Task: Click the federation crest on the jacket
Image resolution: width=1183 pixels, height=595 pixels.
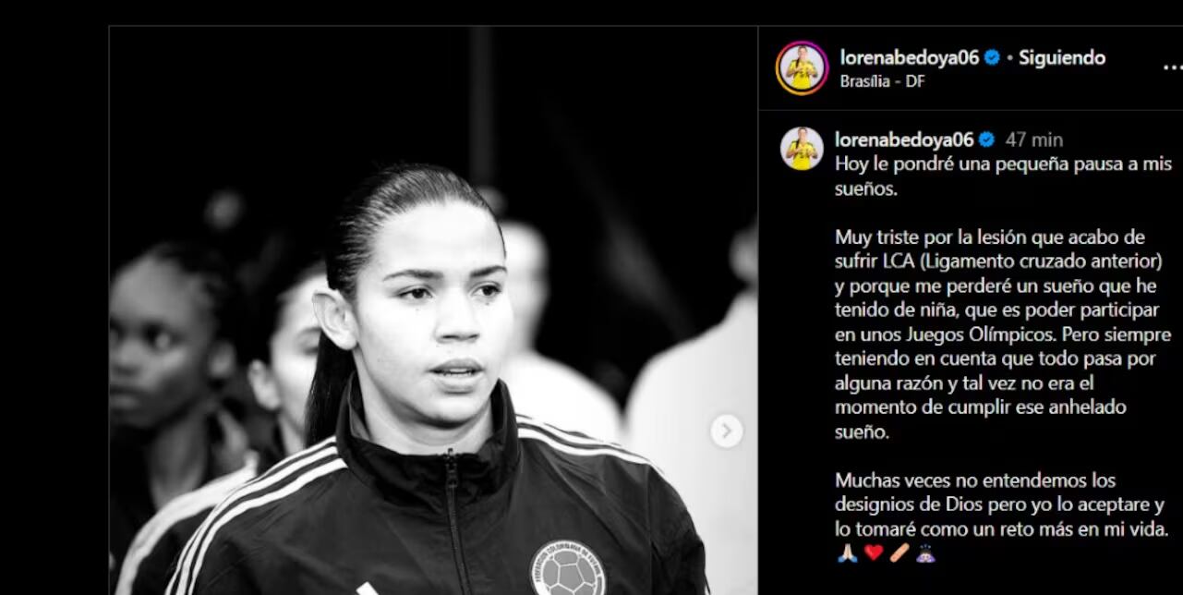Action: coord(568,569)
